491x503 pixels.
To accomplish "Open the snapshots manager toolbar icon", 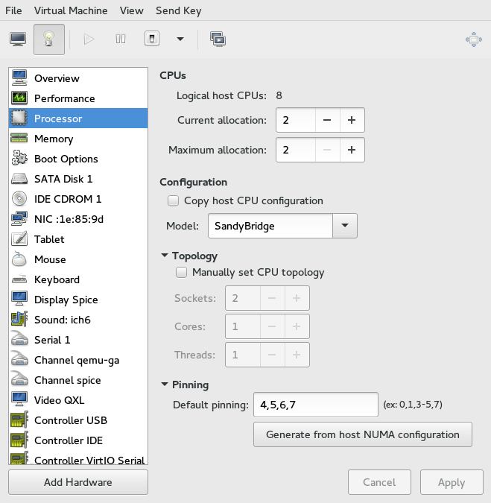I will pos(218,39).
